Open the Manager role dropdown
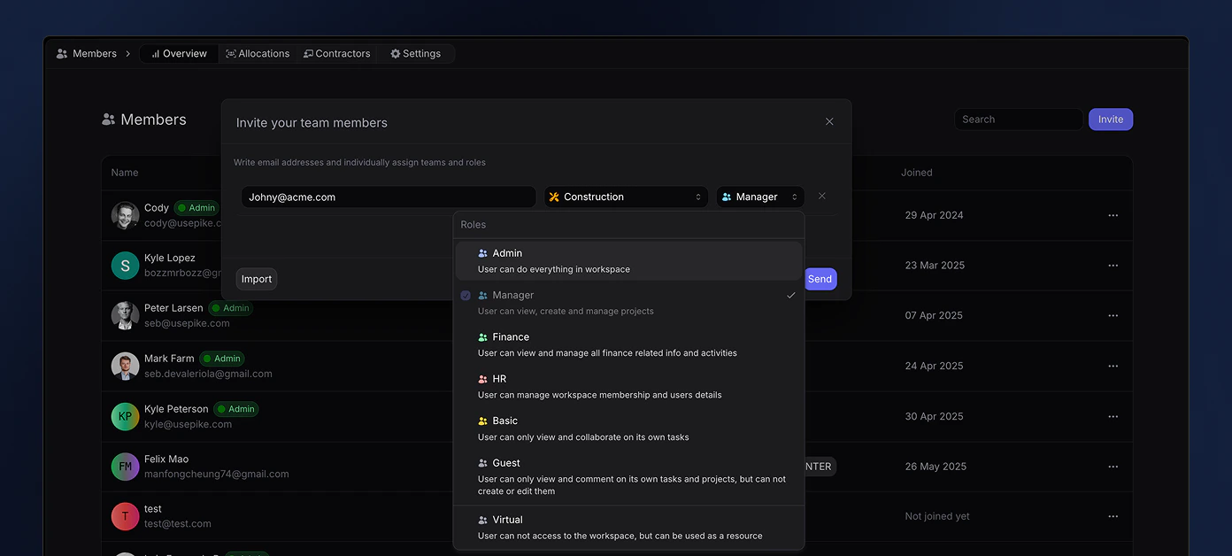This screenshot has width=1232, height=556. tap(760, 197)
